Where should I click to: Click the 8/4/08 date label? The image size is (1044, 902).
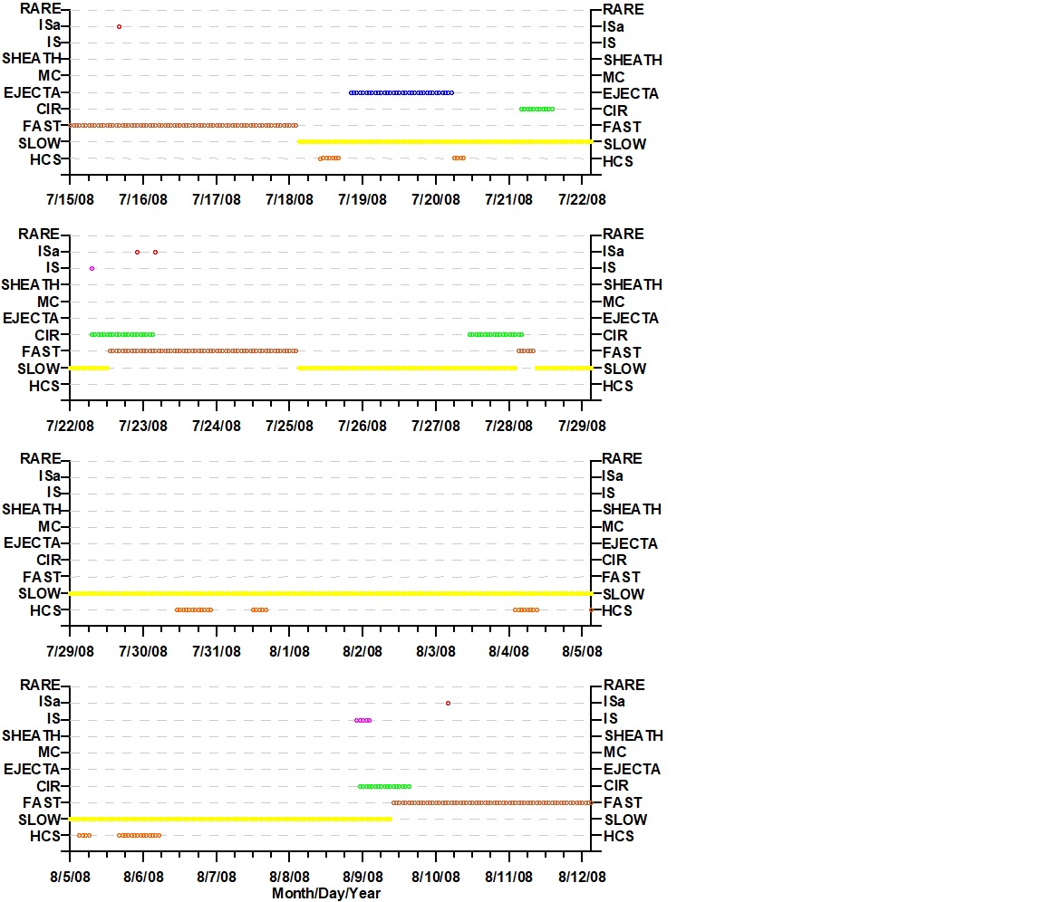coord(508,651)
